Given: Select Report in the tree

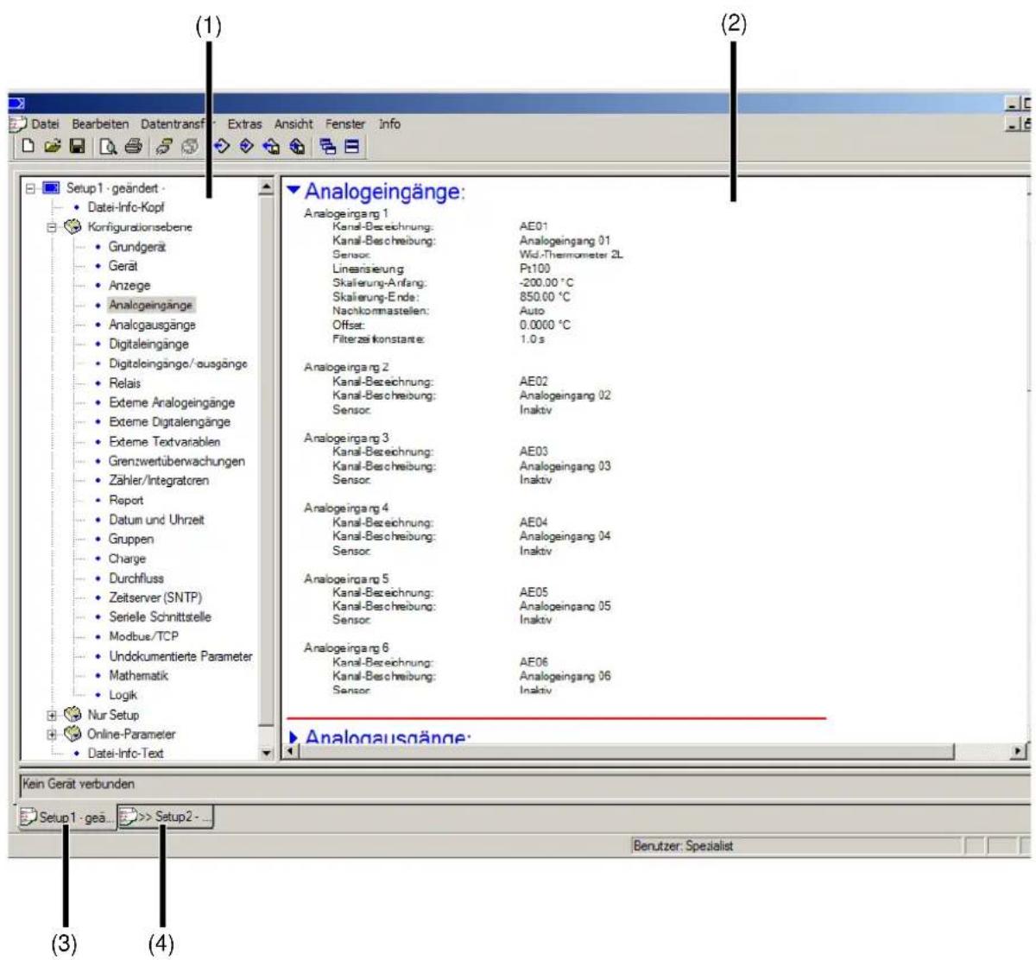Looking at the screenshot, I should (x=126, y=500).
